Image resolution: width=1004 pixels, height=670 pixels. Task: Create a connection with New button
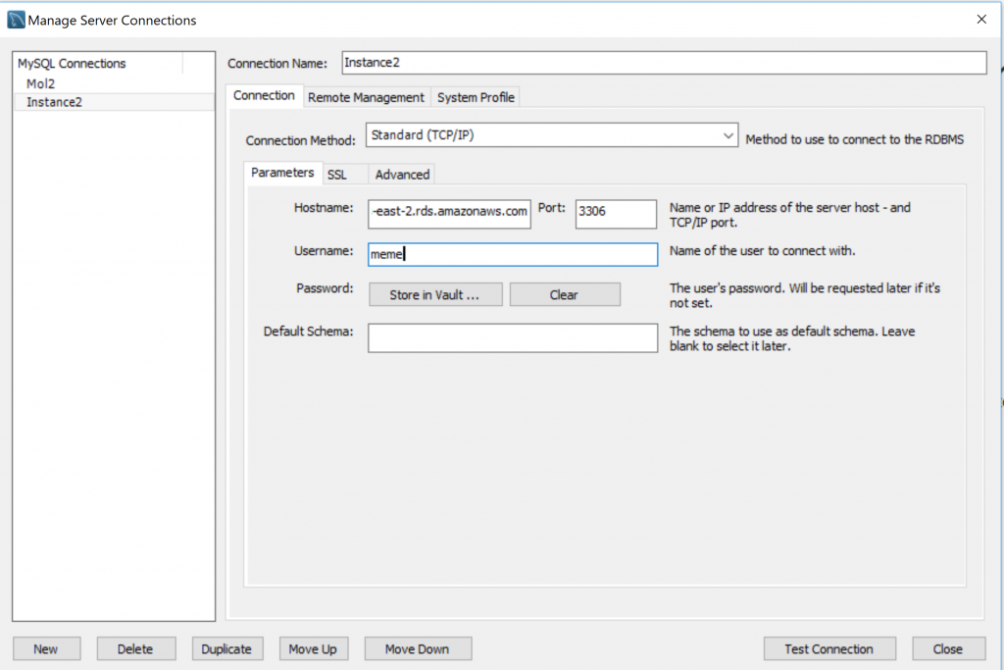click(47, 648)
